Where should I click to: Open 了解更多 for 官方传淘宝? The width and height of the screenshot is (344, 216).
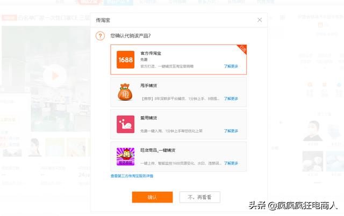pos(231,66)
